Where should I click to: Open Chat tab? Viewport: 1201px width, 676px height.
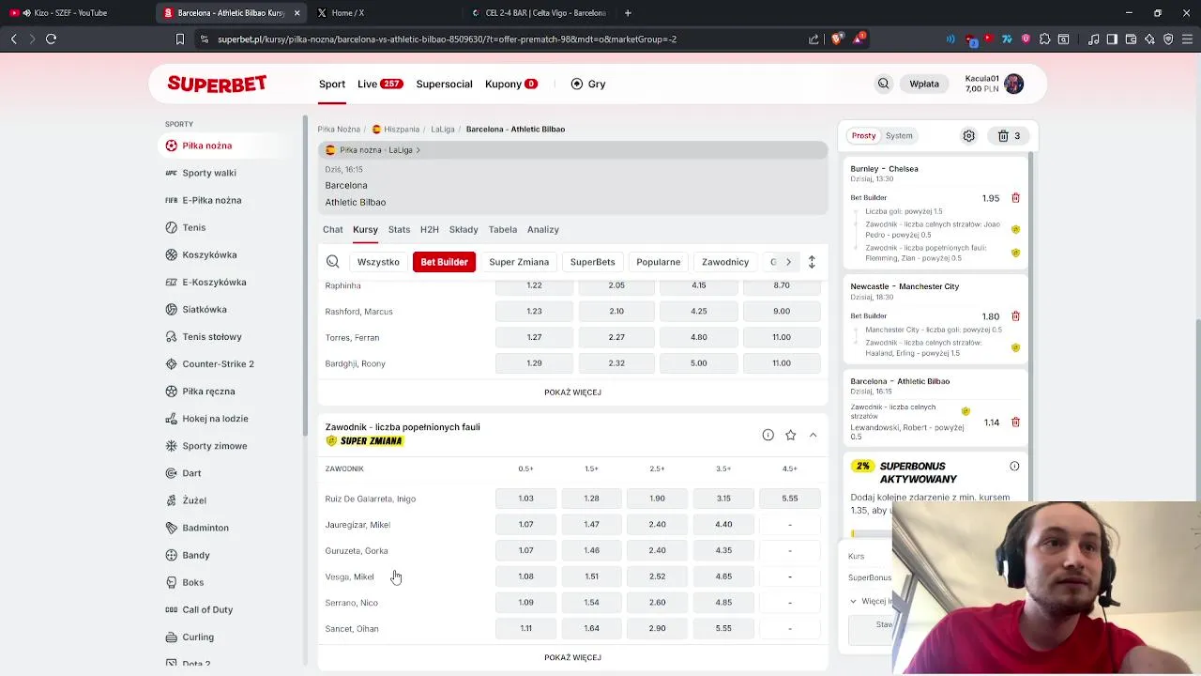[x=333, y=229]
